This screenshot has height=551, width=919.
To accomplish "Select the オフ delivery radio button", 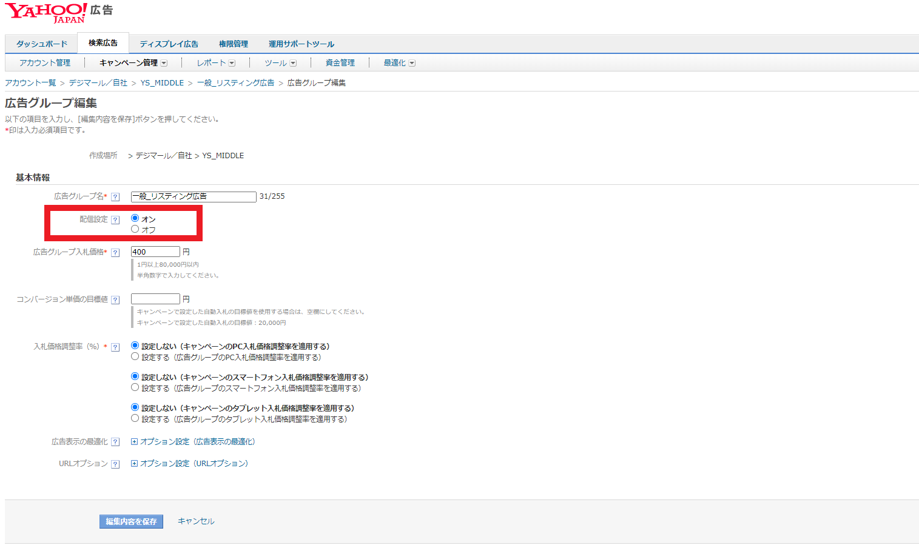I will (135, 229).
